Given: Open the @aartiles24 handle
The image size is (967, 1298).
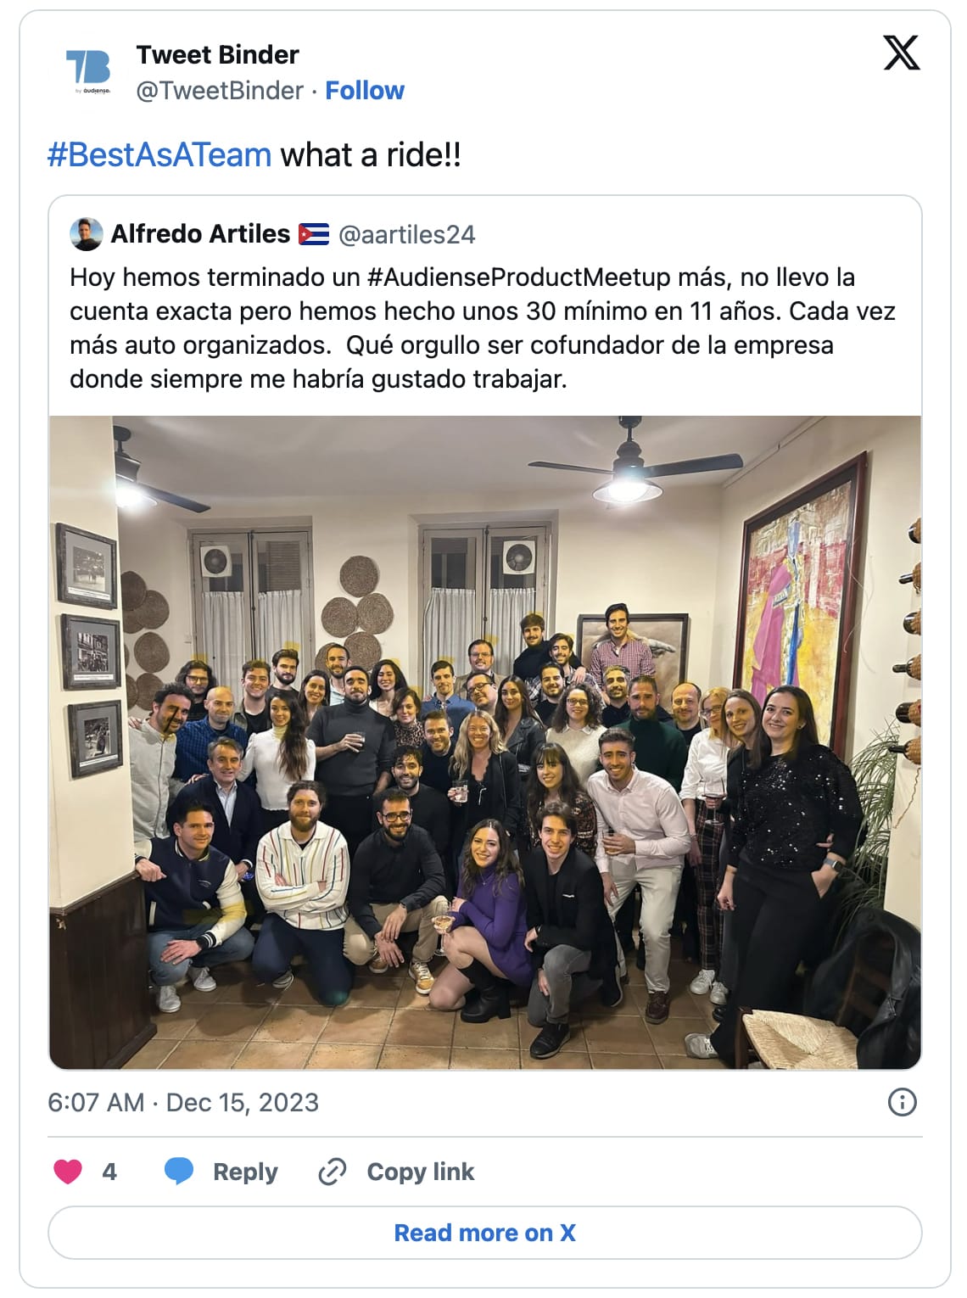Looking at the screenshot, I should (x=407, y=234).
